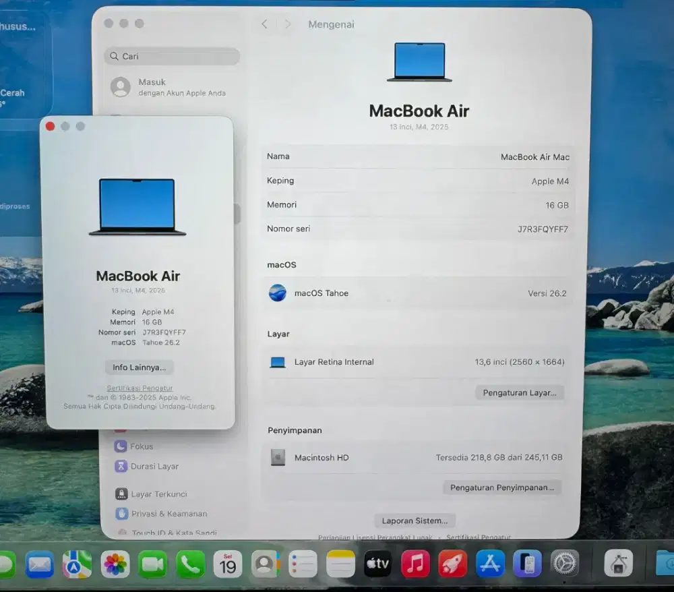
Task: Click into the Cari search field
Action: click(x=172, y=57)
